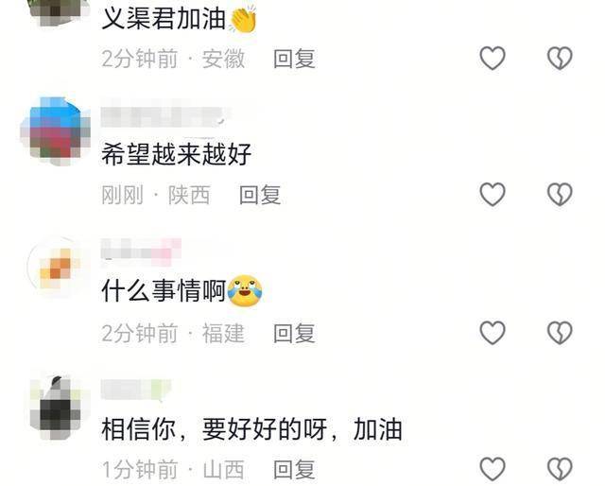This screenshot has width=605, height=486.
Task: Like the 义渠君加油 comment
Action: (x=493, y=59)
